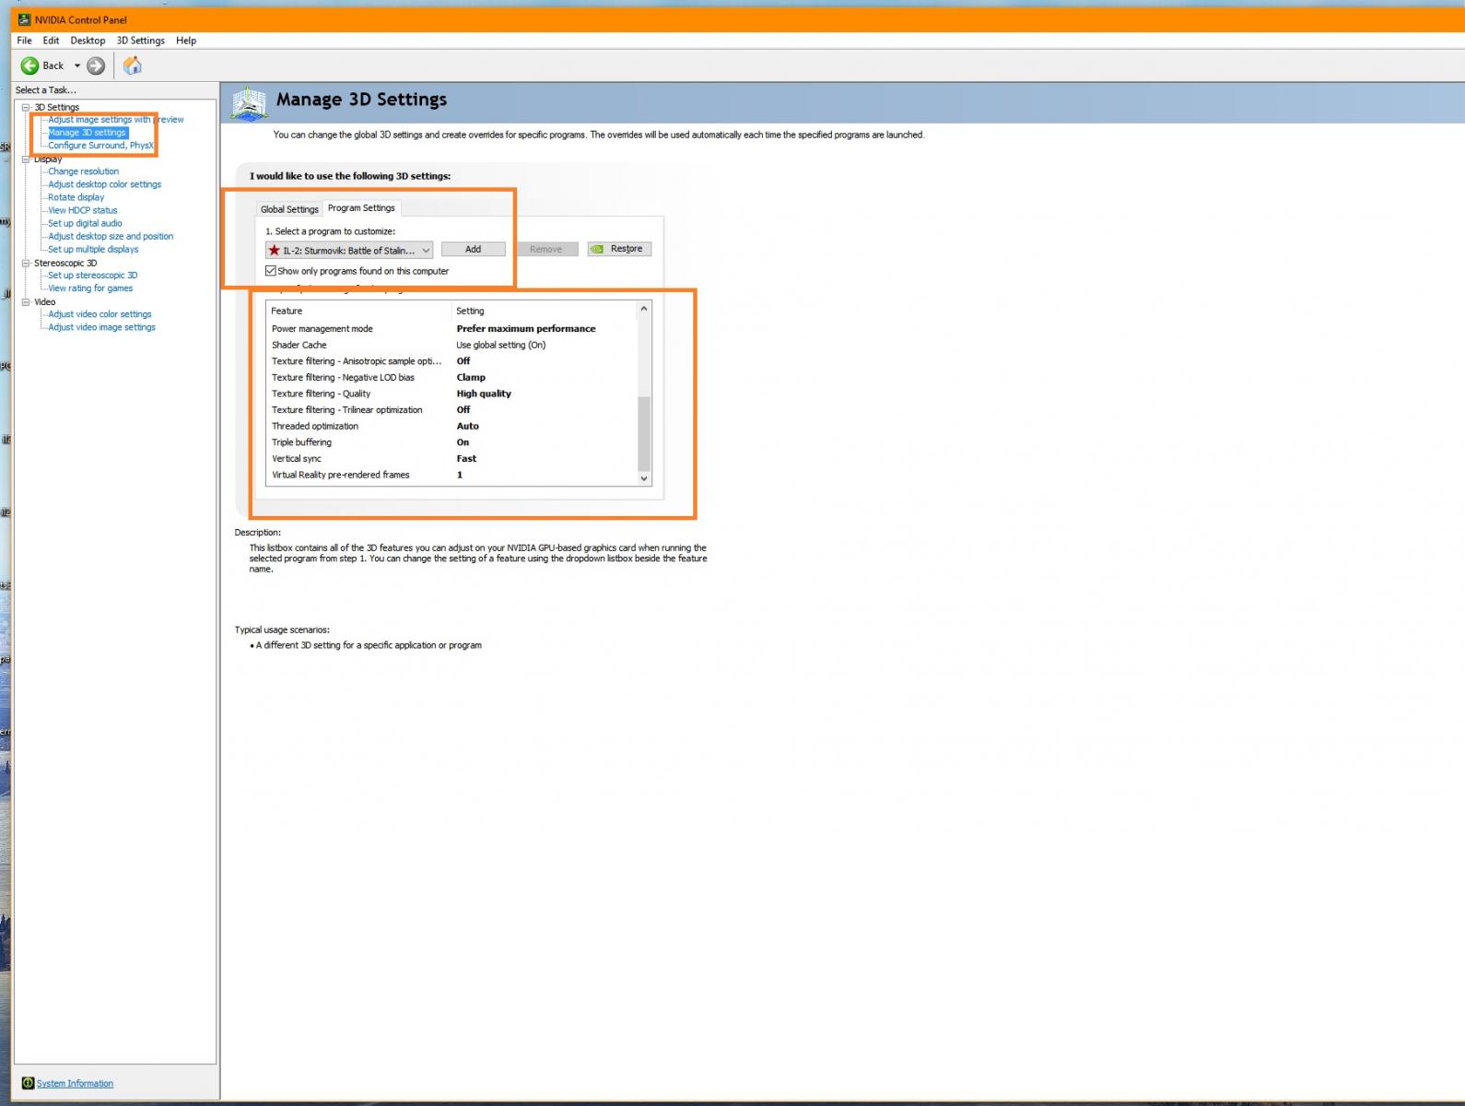
Task: Collapse the Video tree node
Action: tap(26, 301)
